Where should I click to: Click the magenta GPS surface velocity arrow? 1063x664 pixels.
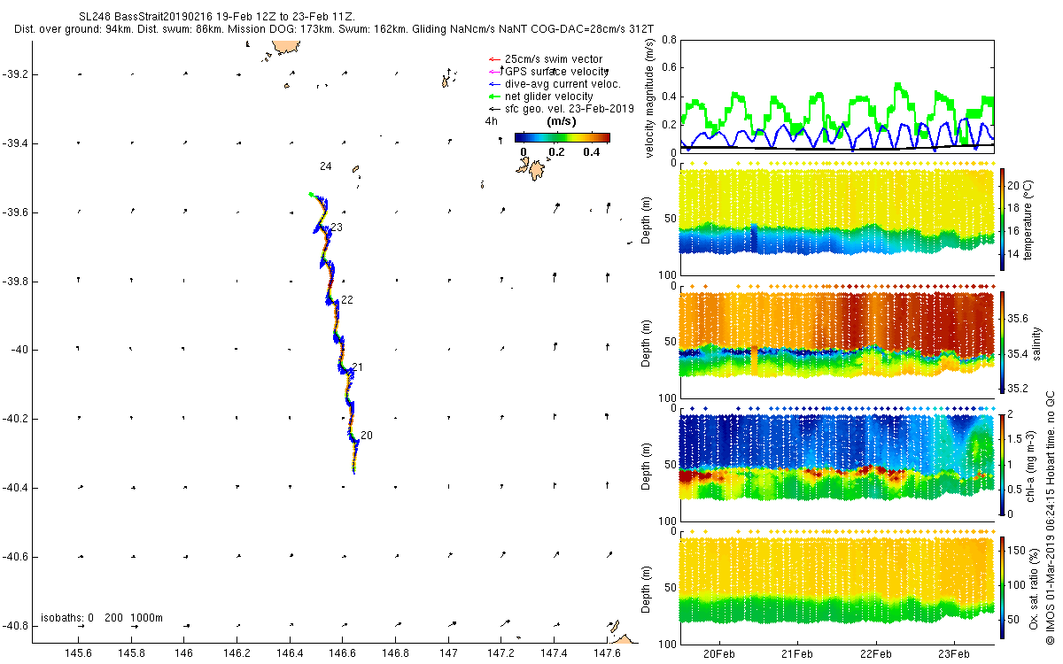493,71
